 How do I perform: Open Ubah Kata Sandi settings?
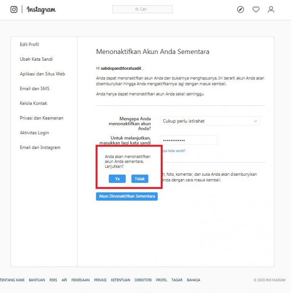coord(36,59)
